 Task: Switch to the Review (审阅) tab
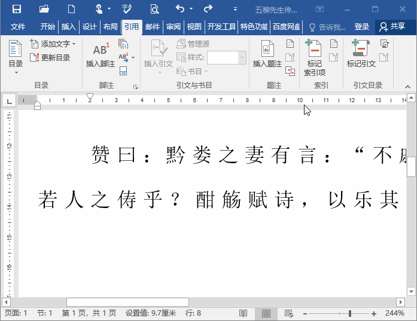coord(174,27)
